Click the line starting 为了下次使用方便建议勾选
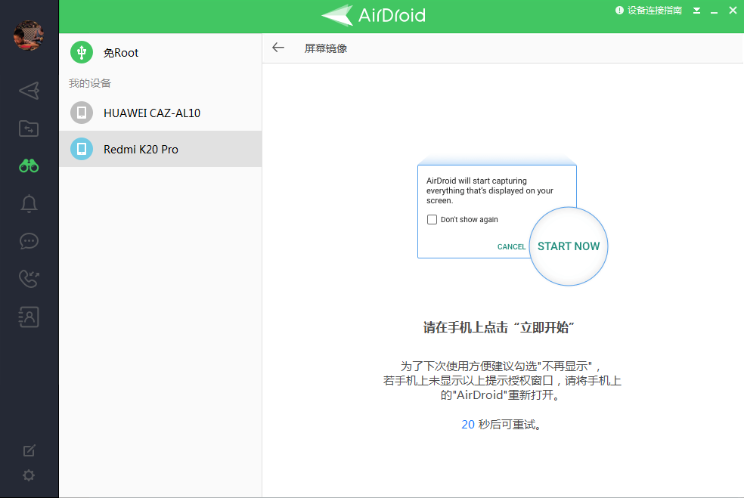 (x=501, y=367)
